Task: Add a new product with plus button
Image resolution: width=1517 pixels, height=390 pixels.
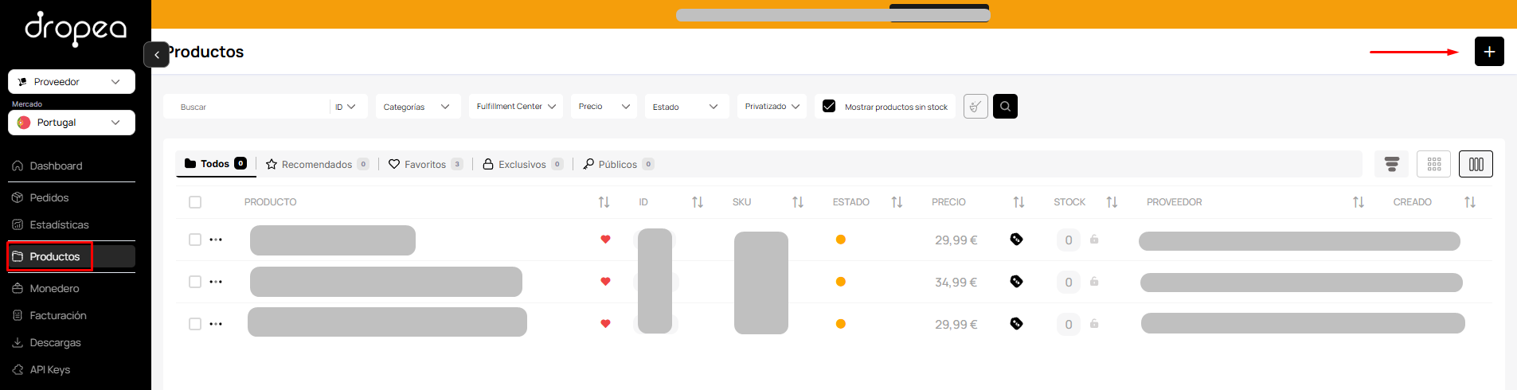Action: coord(1488,52)
